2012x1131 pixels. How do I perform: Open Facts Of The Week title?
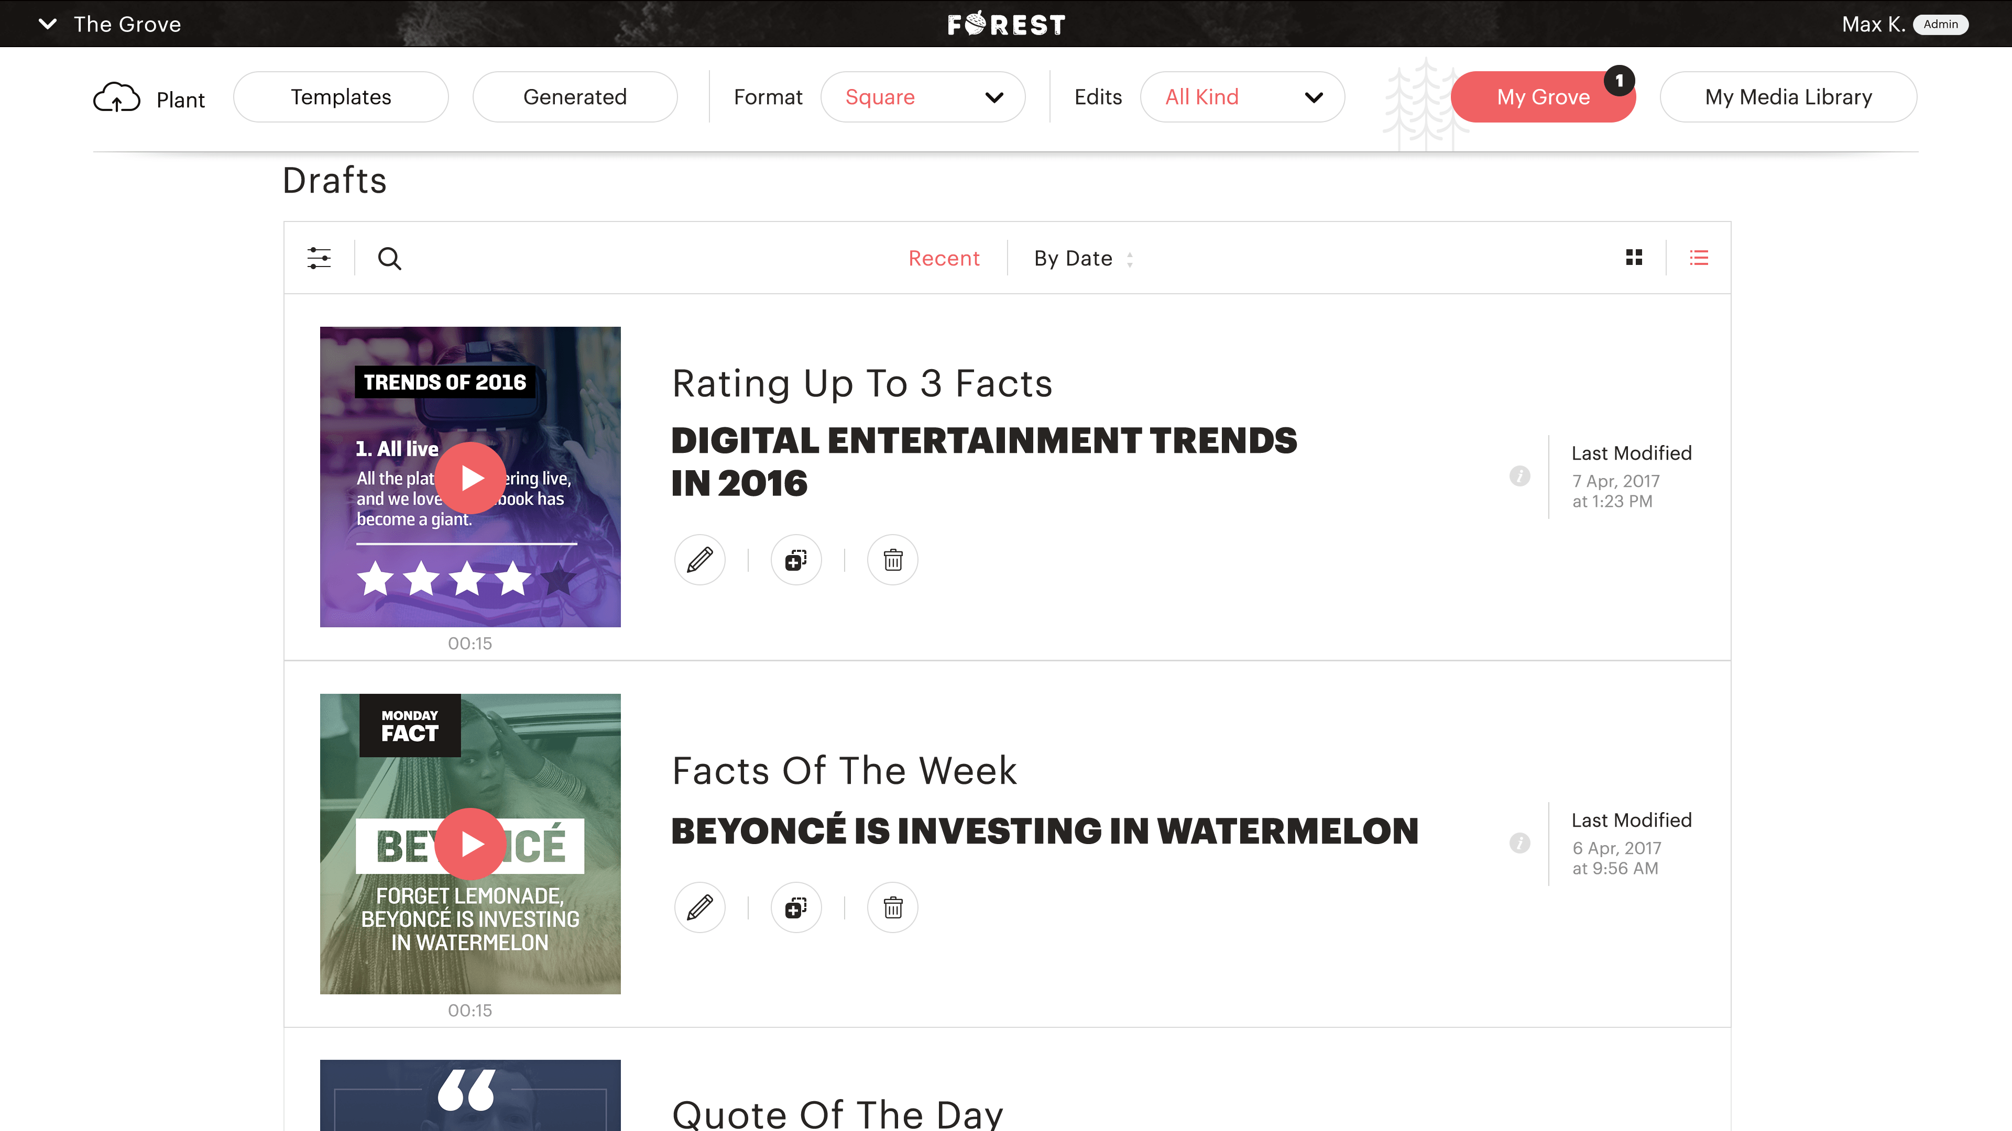coord(844,771)
